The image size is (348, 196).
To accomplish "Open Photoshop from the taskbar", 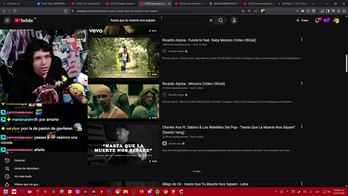I will tap(110, 192).
